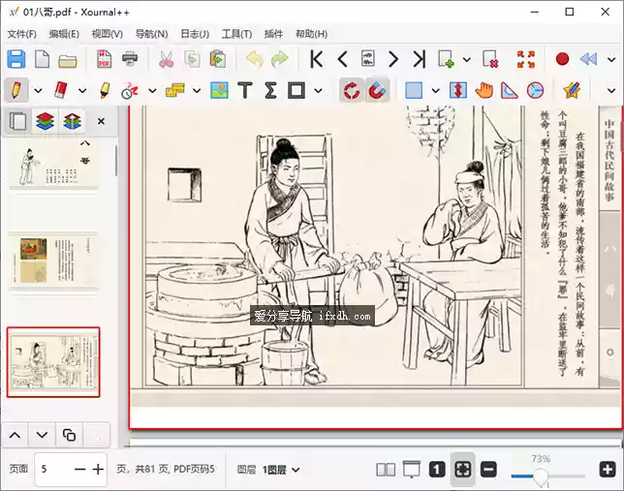This screenshot has width=624, height=491.
Task: Toggle rotation snapping button
Action: click(x=351, y=90)
